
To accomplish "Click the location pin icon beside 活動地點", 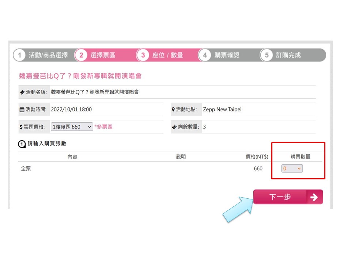I will tap(173, 110).
